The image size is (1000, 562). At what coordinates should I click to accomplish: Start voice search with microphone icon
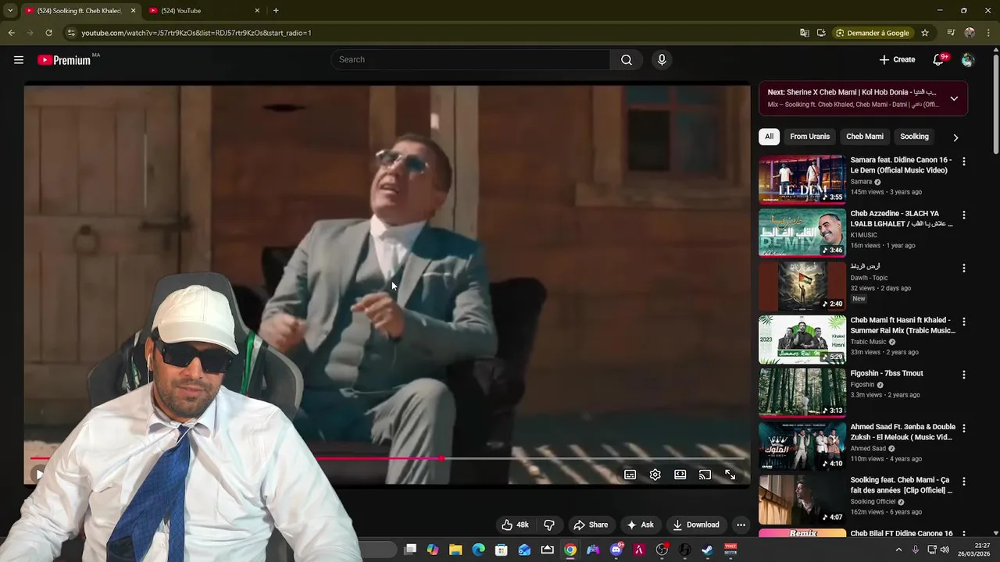click(662, 59)
